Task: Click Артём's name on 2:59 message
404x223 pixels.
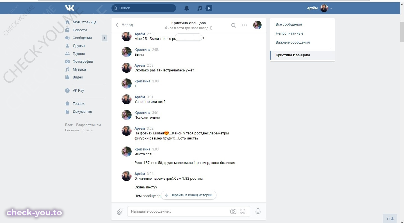Action: 140,66
